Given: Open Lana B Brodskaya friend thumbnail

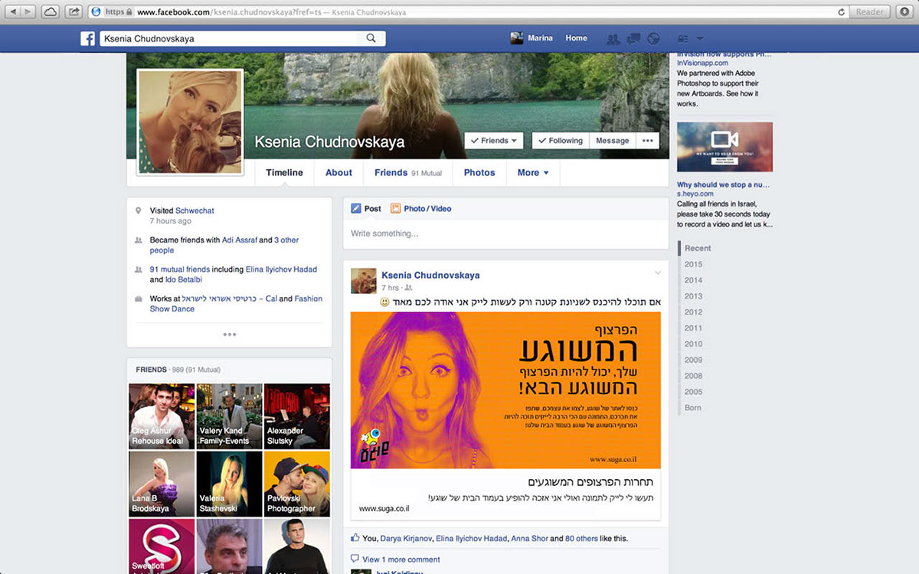Looking at the screenshot, I should tap(162, 484).
